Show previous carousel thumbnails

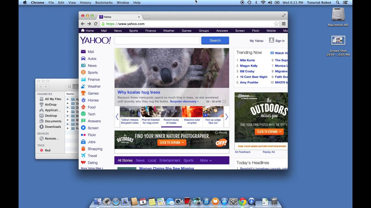(x=117, y=117)
